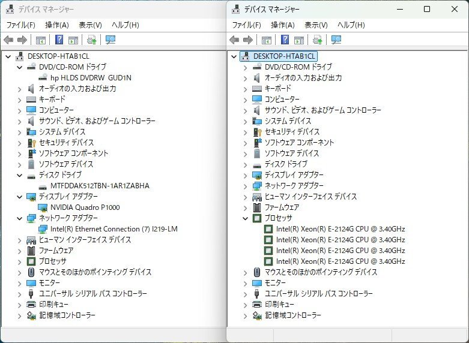Click Show/hide console tree icon, right window
This screenshot has width=469, height=343.
pyautogui.click(x=266, y=40)
